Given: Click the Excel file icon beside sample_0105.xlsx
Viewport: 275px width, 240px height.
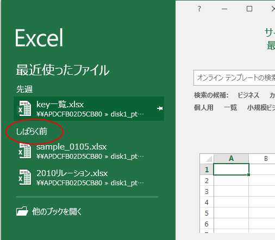Looking at the screenshot, I should (x=24, y=151).
